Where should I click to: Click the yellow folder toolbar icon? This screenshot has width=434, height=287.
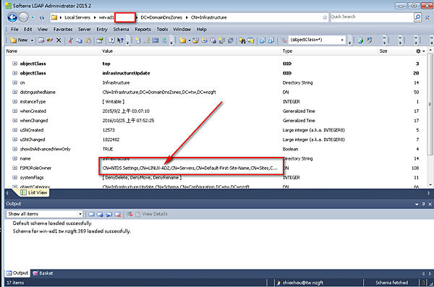(x=182, y=40)
